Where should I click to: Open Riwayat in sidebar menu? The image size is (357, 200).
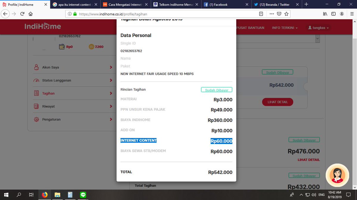(x=48, y=106)
